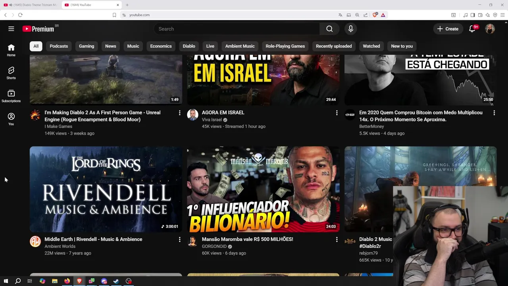Screen dimensions: 508x286
Task: Open the AGORA EM ISRAEL thumbnail
Action: point(263,80)
